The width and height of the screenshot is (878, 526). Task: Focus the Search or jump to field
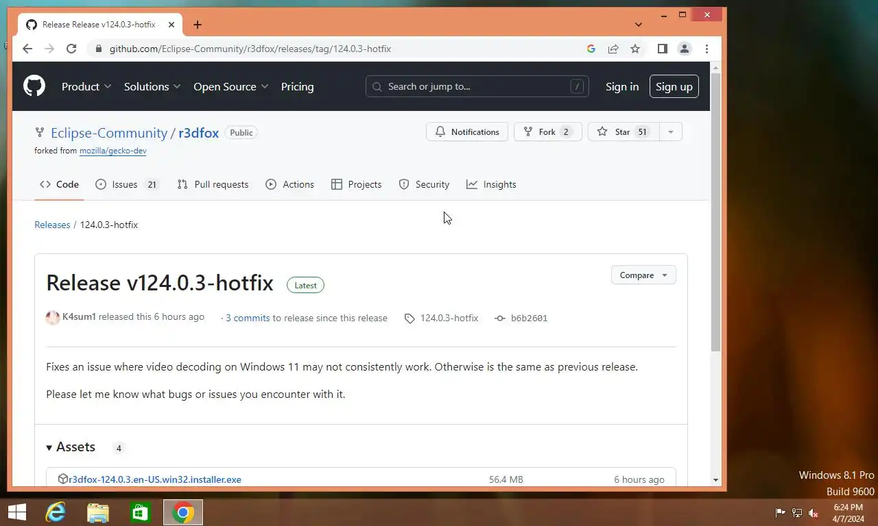[x=477, y=86]
